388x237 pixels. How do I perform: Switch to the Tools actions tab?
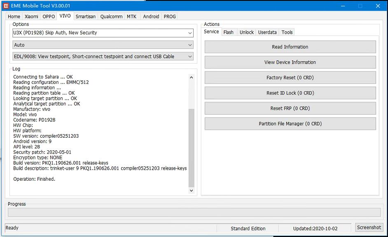[x=287, y=32]
